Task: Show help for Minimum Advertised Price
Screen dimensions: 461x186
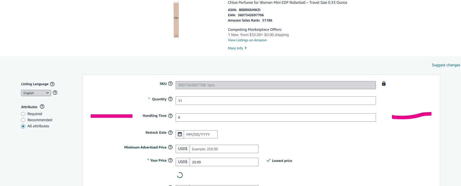Action: [170, 147]
